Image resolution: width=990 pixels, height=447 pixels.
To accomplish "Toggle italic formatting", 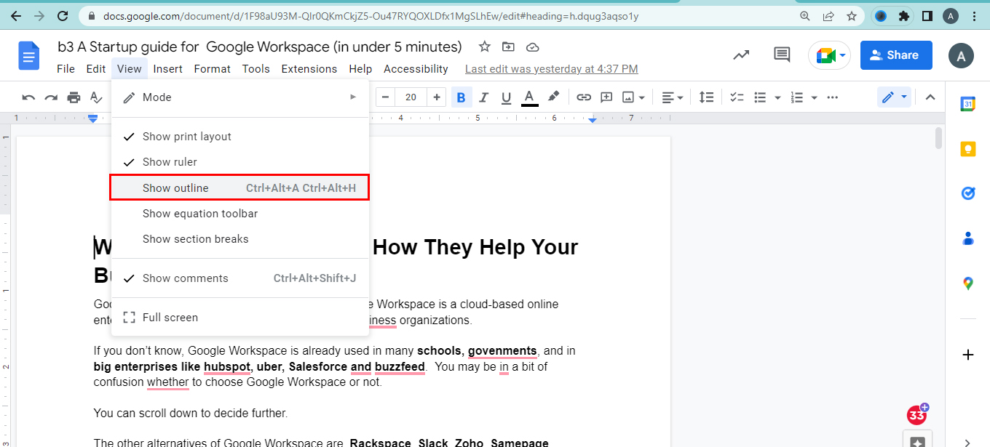I will [x=484, y=97].
